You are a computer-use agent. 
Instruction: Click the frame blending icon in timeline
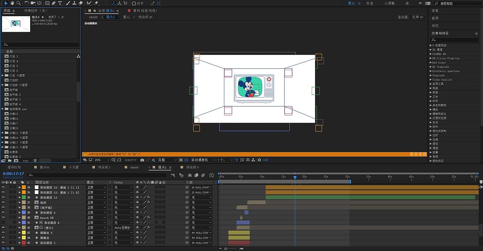(x=197, y=175)
